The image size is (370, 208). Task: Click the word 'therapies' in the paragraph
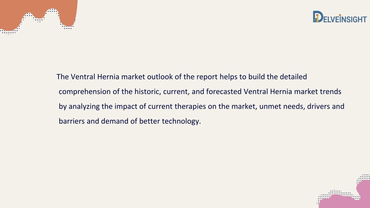click(190, 107)
